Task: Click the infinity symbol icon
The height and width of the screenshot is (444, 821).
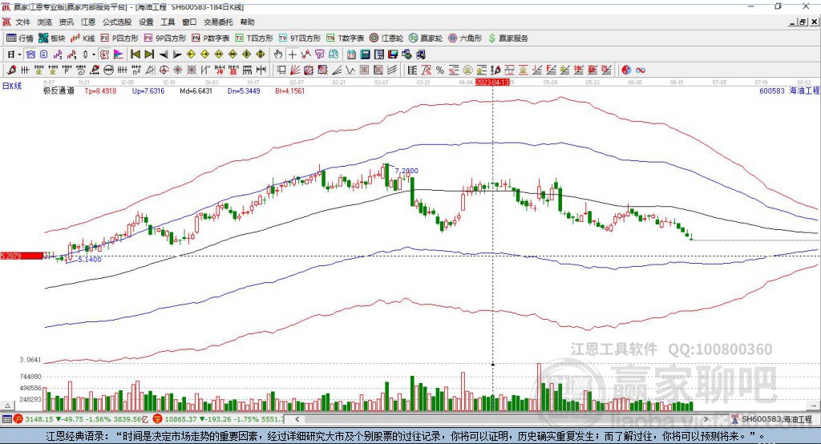Action: click(x=641, y=71)
